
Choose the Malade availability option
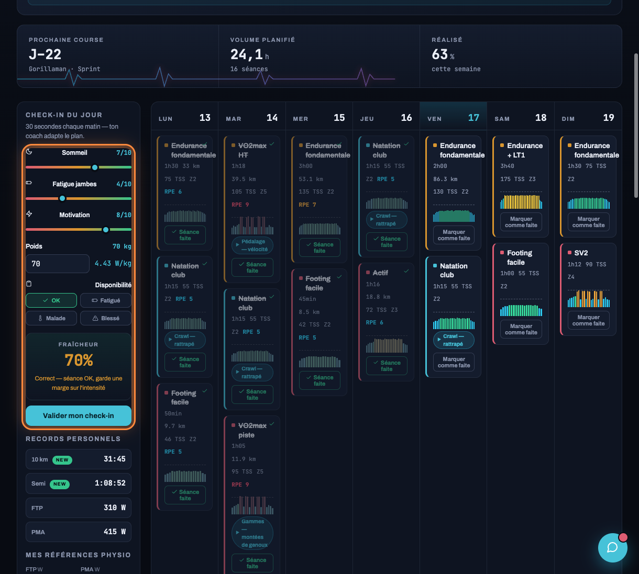(51, 318)
